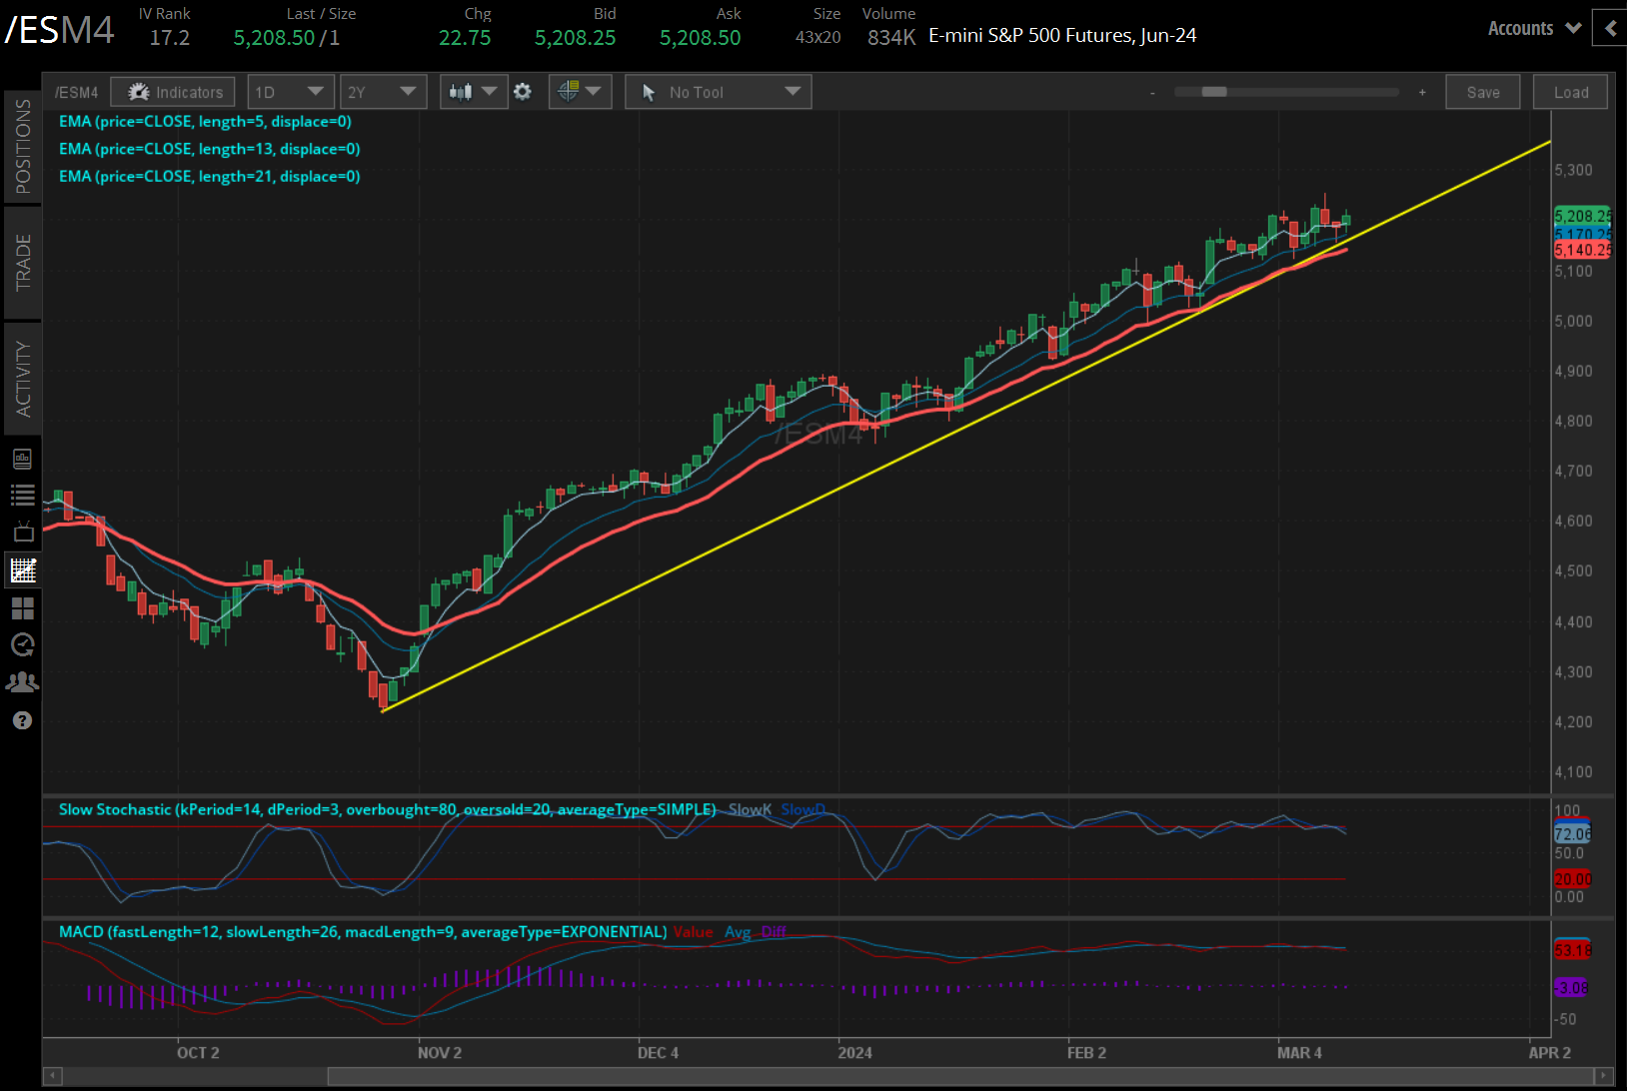The height and width of the screenshot is (1091, 1627).
Task: Open the four-square grid layout icon
Action: pyautogui.click(x=22, y=607)
